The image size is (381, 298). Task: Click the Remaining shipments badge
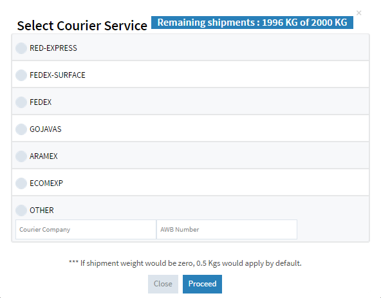[x=252, y=23]
